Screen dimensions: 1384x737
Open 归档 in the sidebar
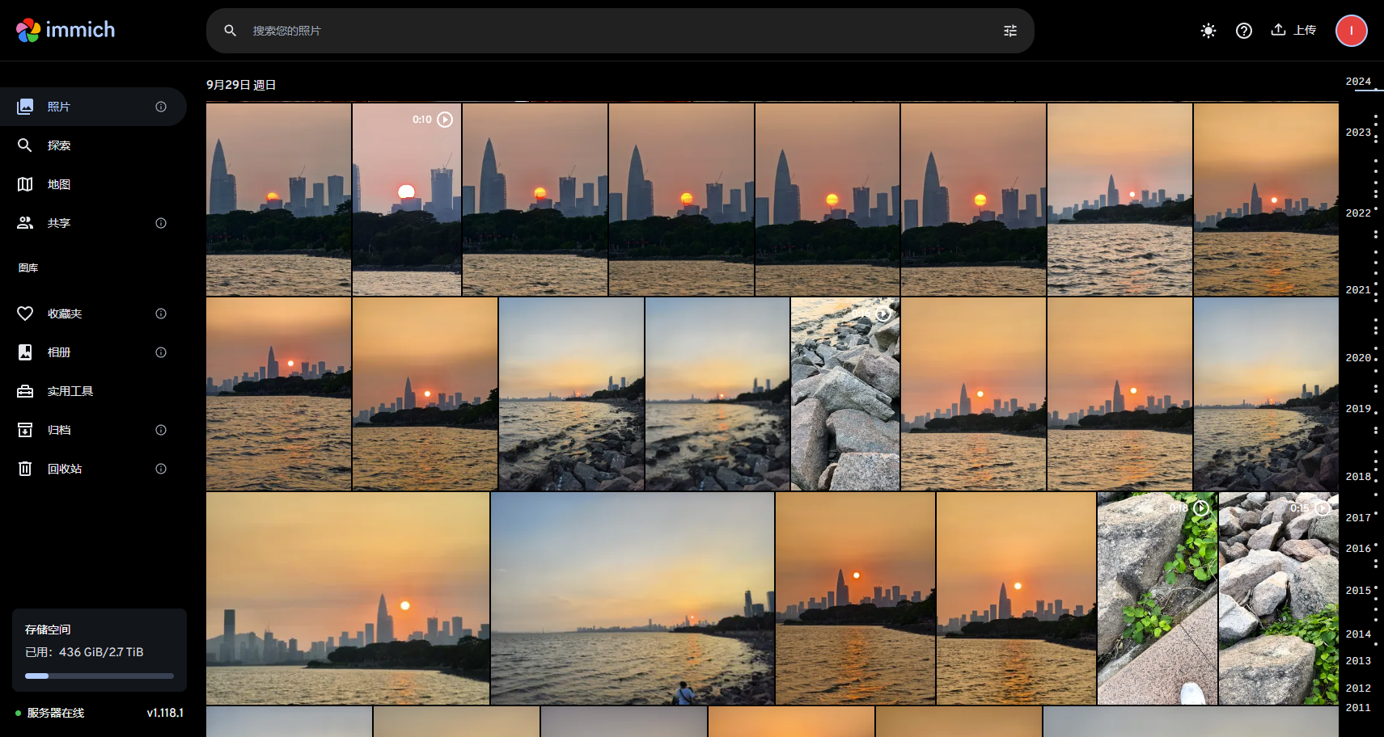tap(93, 430)
